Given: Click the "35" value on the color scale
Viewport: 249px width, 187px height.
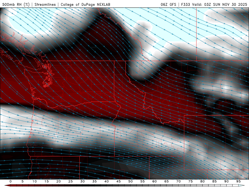Looking at the screenshot, I should [x=95, y=181].
